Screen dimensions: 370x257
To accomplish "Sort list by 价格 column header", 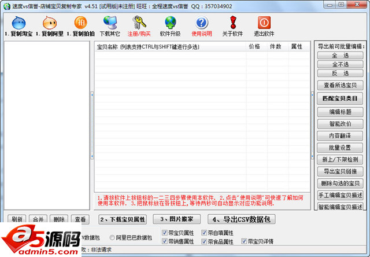I will point(257,46).
